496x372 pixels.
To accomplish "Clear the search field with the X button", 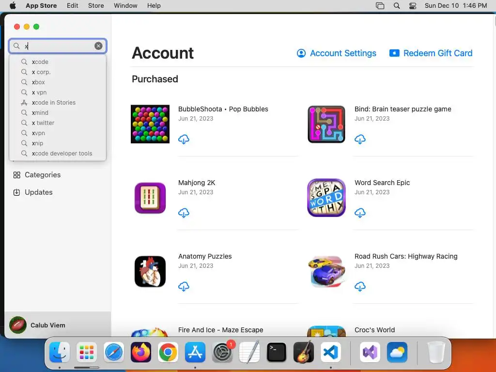I will tap(98, 46).
